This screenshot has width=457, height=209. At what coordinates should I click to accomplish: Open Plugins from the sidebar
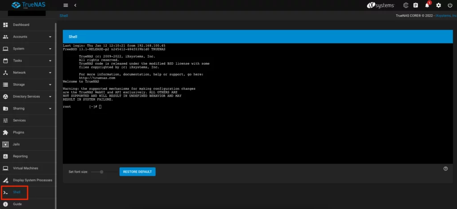[27, 132]
